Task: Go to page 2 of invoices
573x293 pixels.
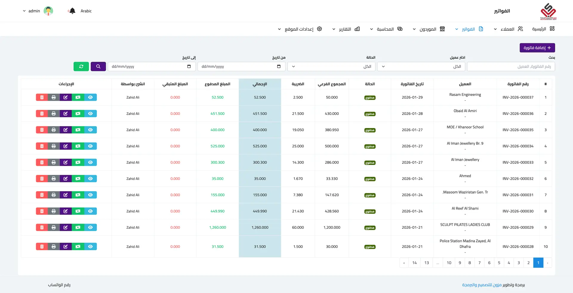Action: tap(528, 263)
